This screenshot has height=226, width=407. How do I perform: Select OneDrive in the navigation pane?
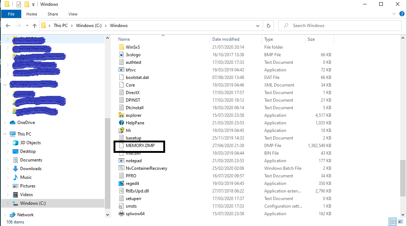click(x=26, y=123)
